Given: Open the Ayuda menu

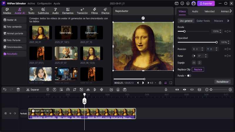Looking at the screenshot, I should point(57,4).
